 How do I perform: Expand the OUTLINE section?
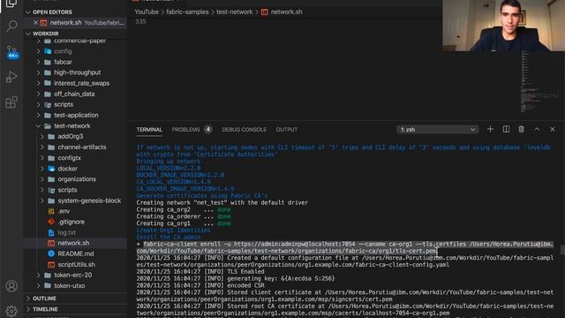coord(28,299)
